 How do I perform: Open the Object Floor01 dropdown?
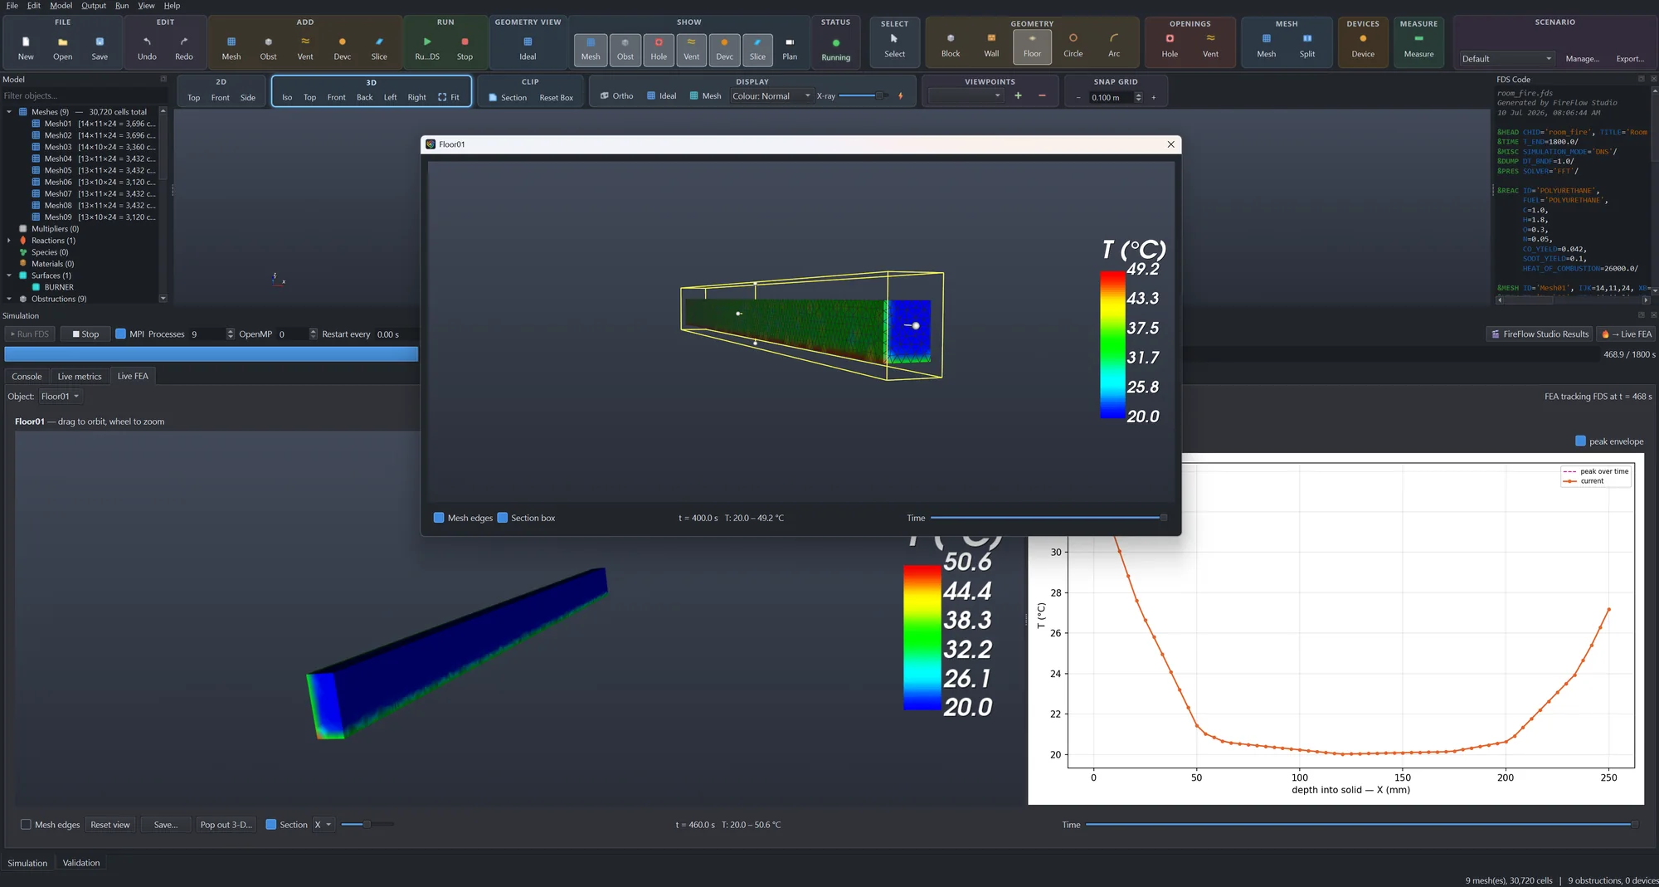point(61,397)
